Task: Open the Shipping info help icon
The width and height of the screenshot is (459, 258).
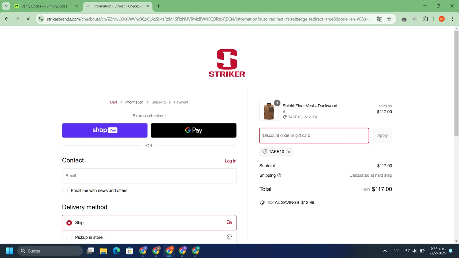Action: 279,175
